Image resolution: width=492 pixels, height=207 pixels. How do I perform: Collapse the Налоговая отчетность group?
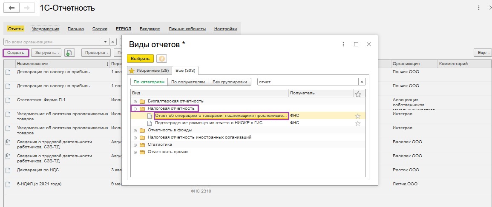pyautogui.click(x=135, y=109)
